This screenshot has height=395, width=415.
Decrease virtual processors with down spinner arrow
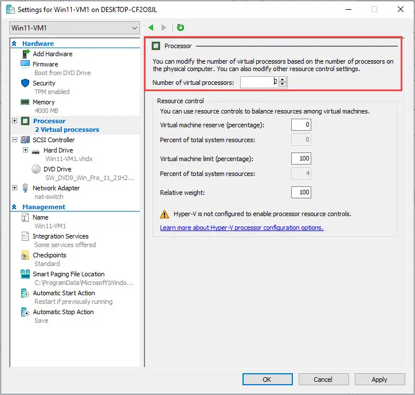283,84
